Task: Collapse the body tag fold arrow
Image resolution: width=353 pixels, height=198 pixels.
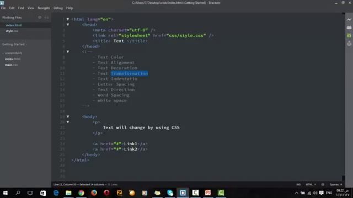Action: (68, 117)
